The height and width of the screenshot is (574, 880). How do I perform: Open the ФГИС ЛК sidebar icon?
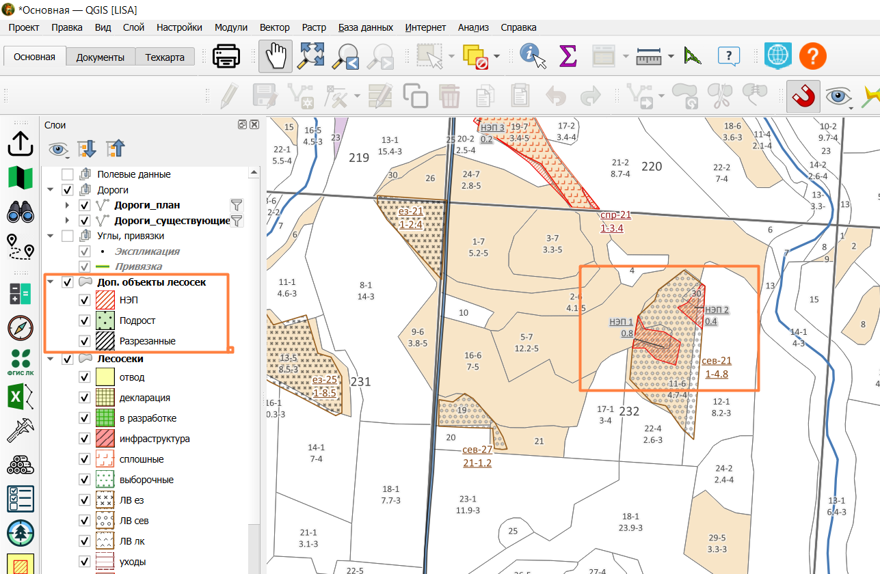(21, 362)
